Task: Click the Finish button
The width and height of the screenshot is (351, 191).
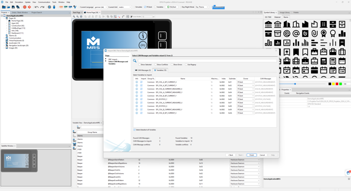Action: 252,155
